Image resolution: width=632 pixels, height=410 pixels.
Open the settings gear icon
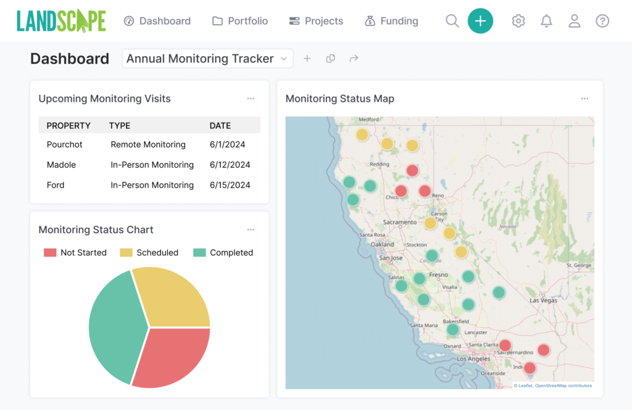tap(518, 20)
